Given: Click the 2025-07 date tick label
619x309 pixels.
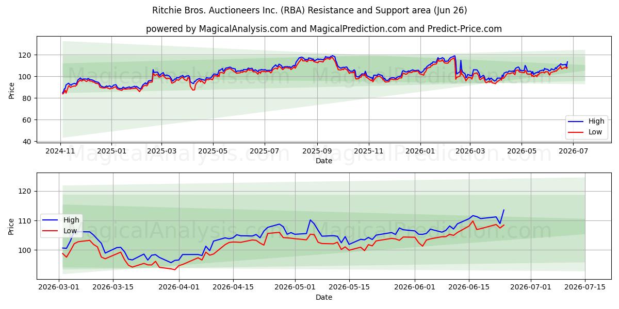Looking at the screenshot, I should tap(265, 151).
